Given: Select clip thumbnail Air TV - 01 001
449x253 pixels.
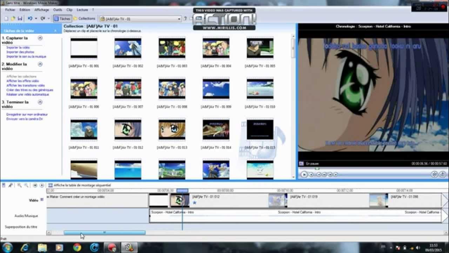Looking at the screenshot, I should (84, 48).
